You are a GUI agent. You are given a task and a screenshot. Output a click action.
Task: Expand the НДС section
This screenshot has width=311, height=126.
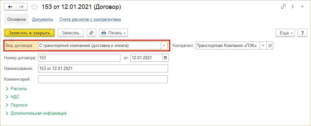point(12,97)
